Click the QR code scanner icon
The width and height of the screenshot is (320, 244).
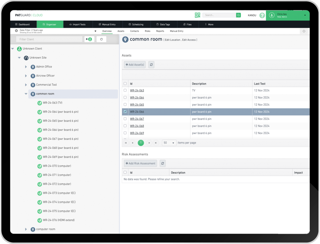(197, 15)
